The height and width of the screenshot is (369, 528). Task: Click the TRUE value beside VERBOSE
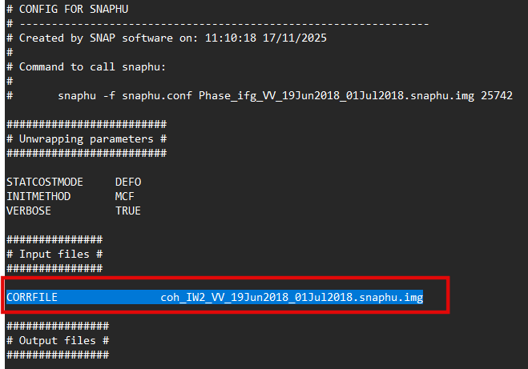coord(128,211)
